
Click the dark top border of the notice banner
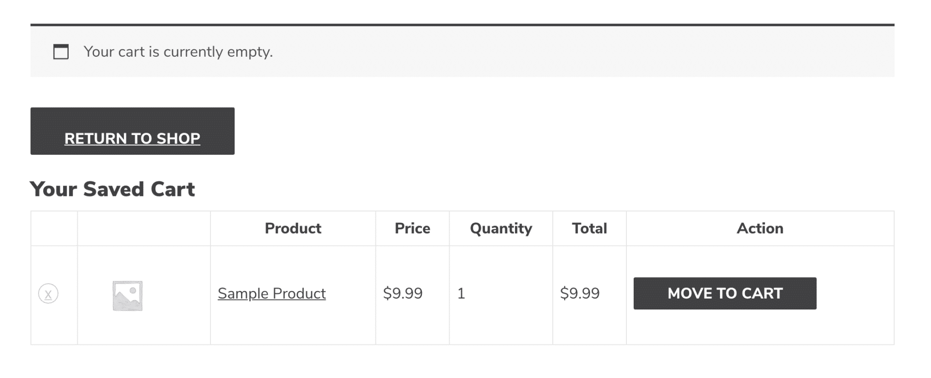coord(462,25)
